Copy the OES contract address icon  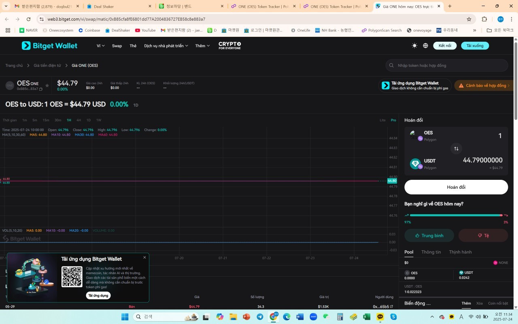click(x=41, y=89)
